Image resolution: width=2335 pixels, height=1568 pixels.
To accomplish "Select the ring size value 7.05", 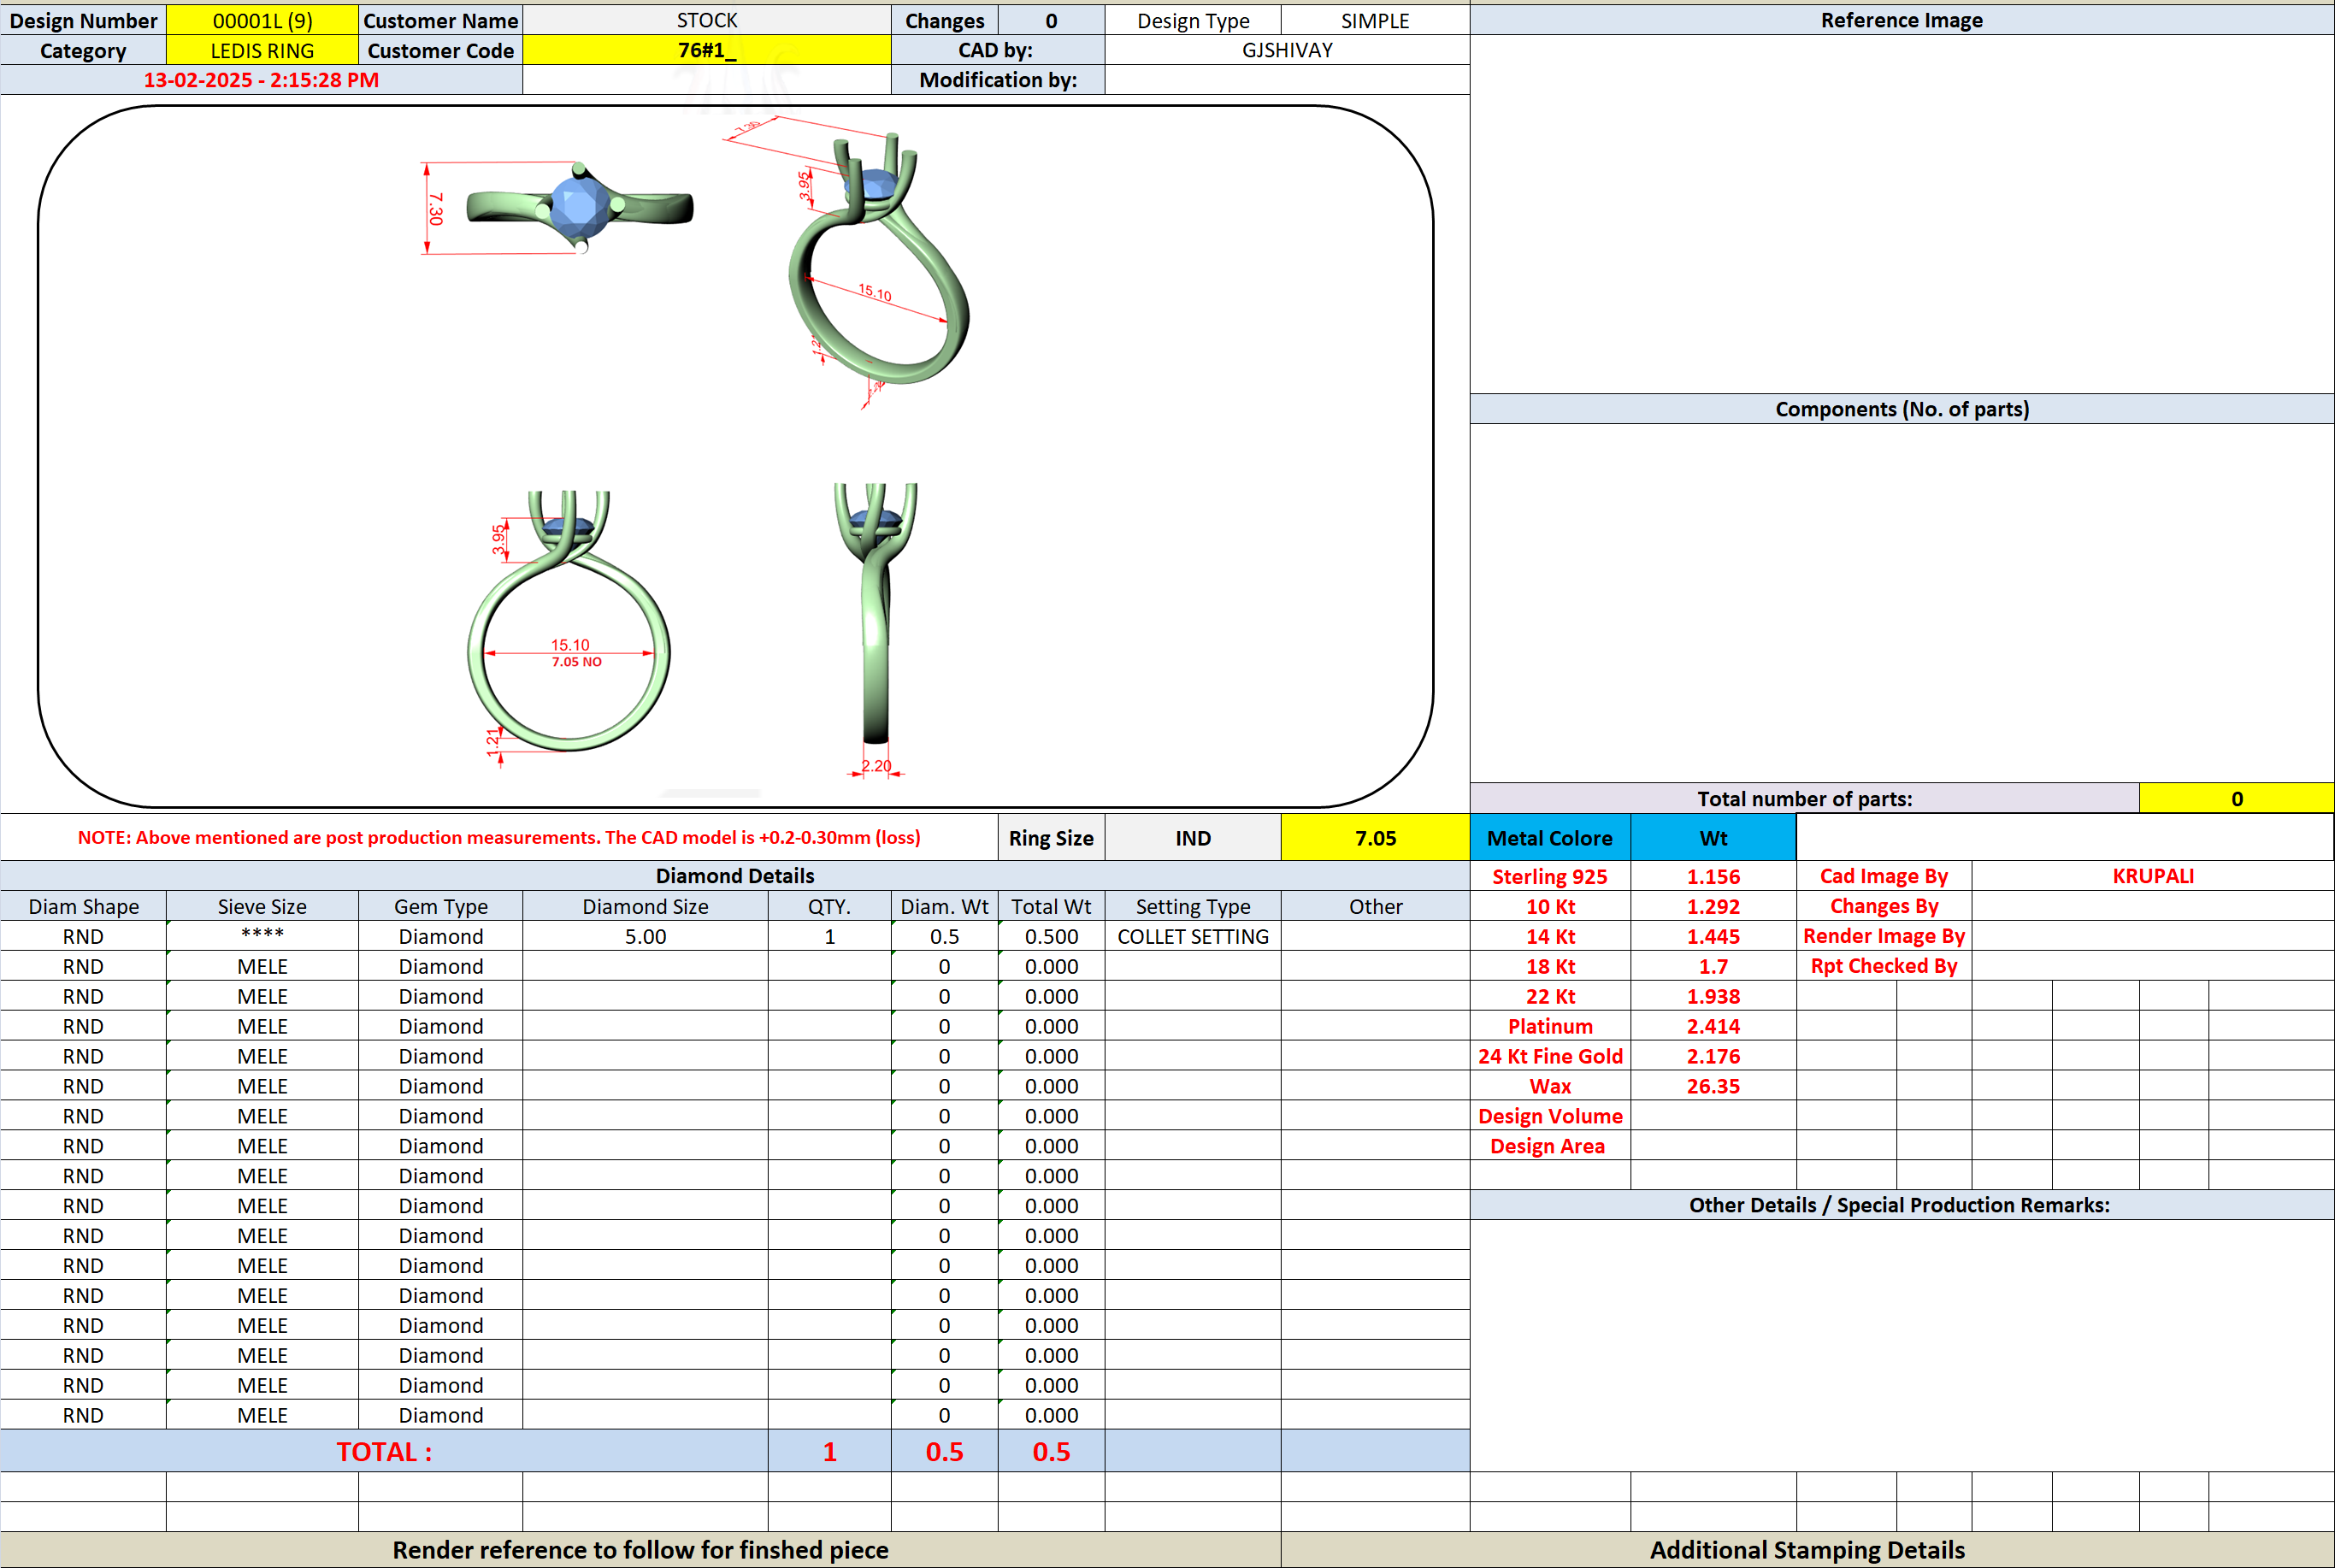I will tap(1375, 838).
